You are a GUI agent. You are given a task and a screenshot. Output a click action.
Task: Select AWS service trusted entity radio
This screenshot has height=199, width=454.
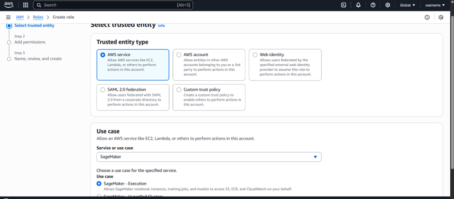[102, 55]
